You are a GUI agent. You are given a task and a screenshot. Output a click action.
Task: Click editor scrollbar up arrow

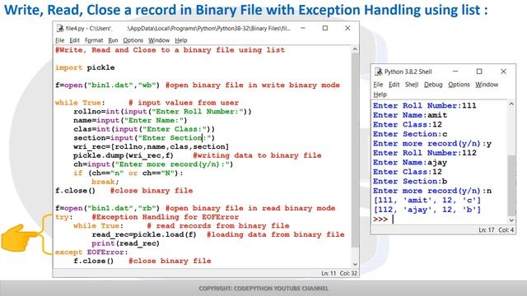point(355,49)
